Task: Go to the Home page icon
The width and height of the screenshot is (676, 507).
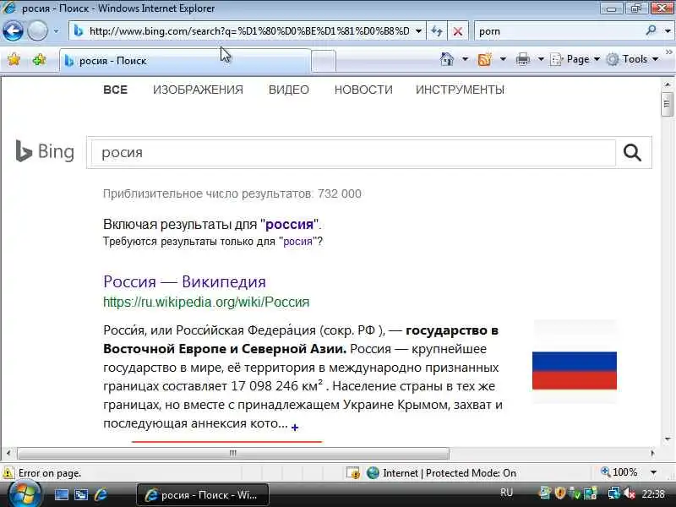Action: 447,59
